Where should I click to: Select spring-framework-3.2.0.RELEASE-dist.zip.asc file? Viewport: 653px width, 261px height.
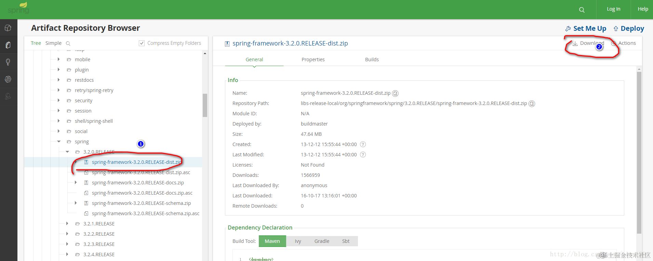point(141,172)
